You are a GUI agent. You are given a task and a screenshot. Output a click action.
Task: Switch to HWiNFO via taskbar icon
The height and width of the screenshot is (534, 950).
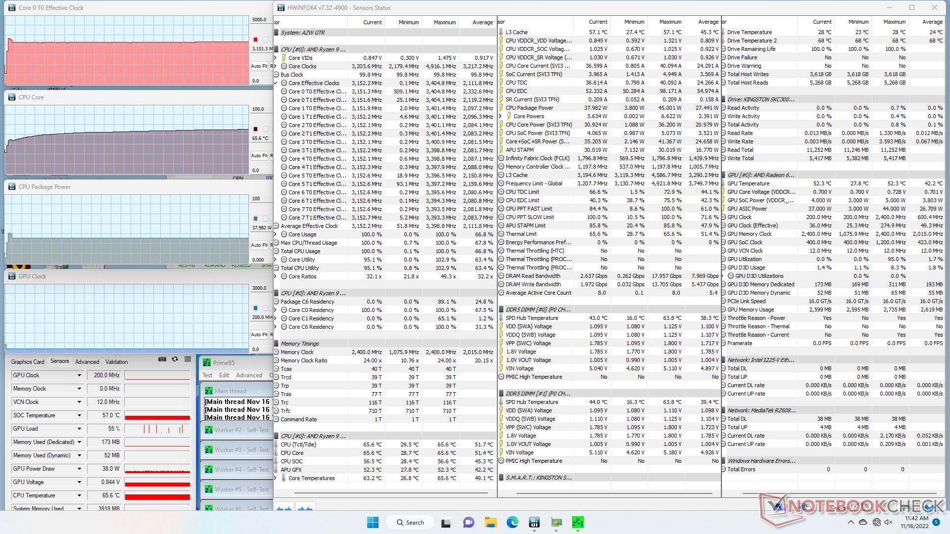point(534,522)
